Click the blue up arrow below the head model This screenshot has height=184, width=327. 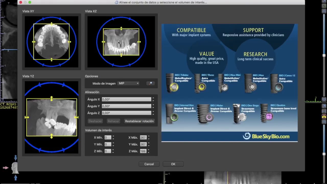coord(16,177)
